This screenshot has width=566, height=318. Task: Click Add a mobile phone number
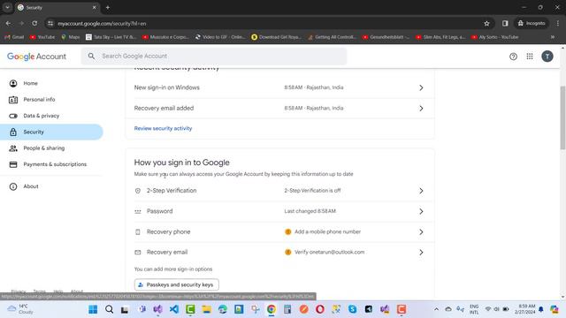327,231
